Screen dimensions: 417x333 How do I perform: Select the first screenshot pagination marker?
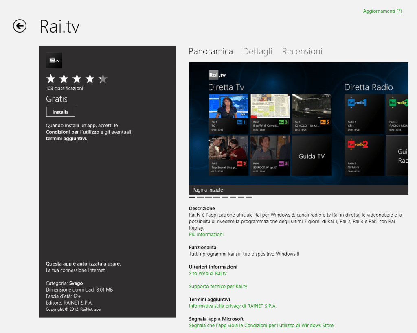point(192,198)
